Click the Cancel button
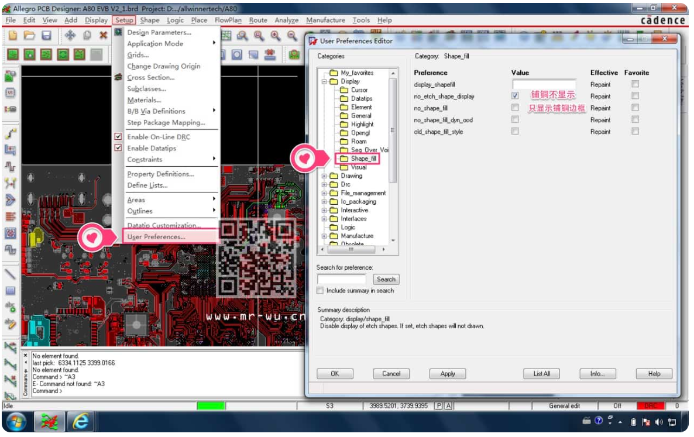Viewport: 694px width, 437px height. pyautogui.click(x=391, y=374)
